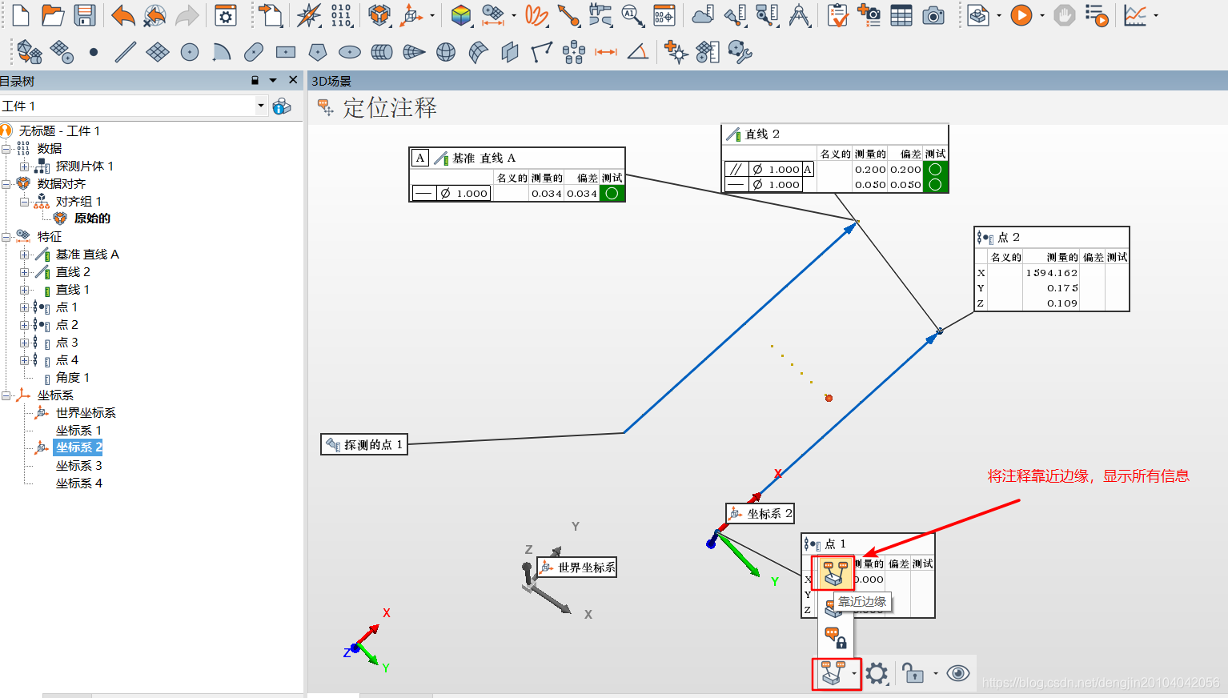The height and width of the screenshot is (698, 1228).
Task: Create a plane feature
Action: click(158, 52)
